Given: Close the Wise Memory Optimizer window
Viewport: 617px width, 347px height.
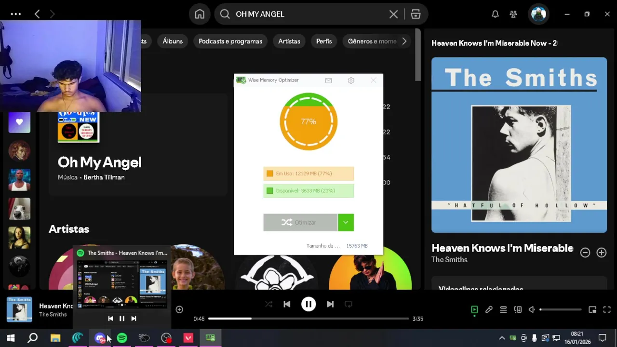Looking at the screenshot, I should pyautogui.click(x=373, y=80).
